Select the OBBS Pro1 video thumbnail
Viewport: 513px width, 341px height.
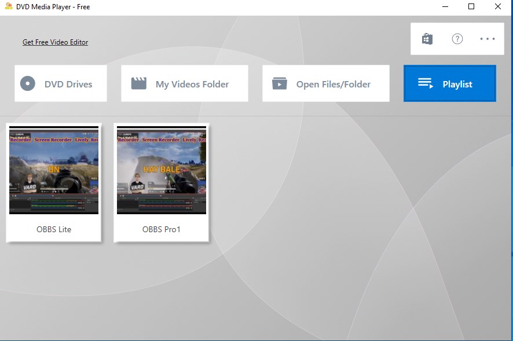[161, 170]
